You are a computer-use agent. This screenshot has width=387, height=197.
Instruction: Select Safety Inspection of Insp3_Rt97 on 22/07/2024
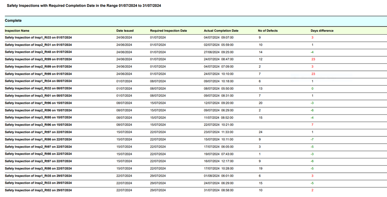click(38, 161)
